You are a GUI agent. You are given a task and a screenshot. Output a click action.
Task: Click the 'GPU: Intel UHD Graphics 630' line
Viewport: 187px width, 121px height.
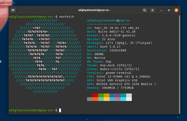click(x=112, y=80)
